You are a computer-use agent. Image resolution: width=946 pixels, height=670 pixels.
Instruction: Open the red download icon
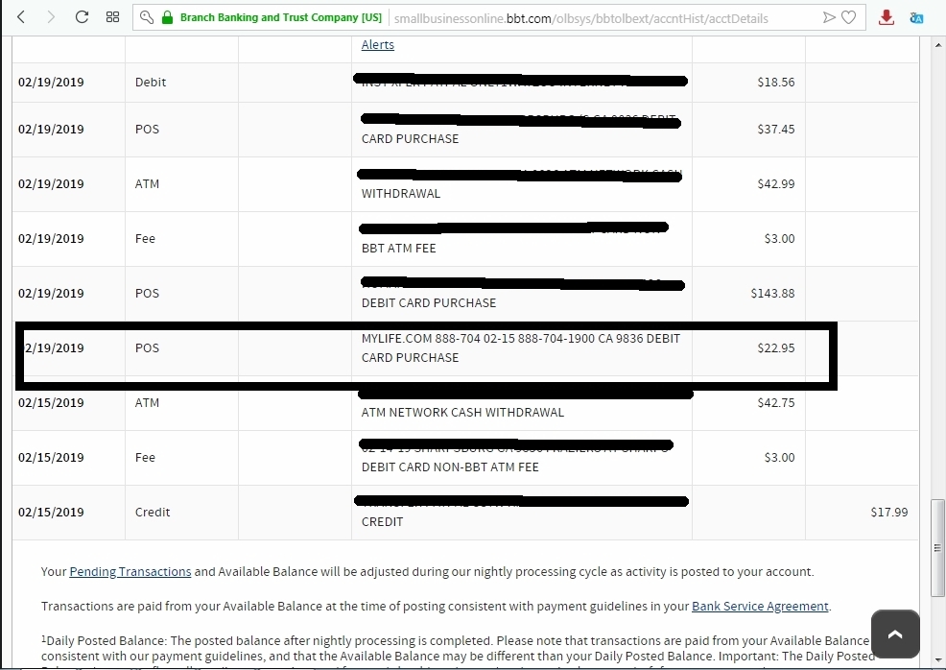click(x=887, y=17)
